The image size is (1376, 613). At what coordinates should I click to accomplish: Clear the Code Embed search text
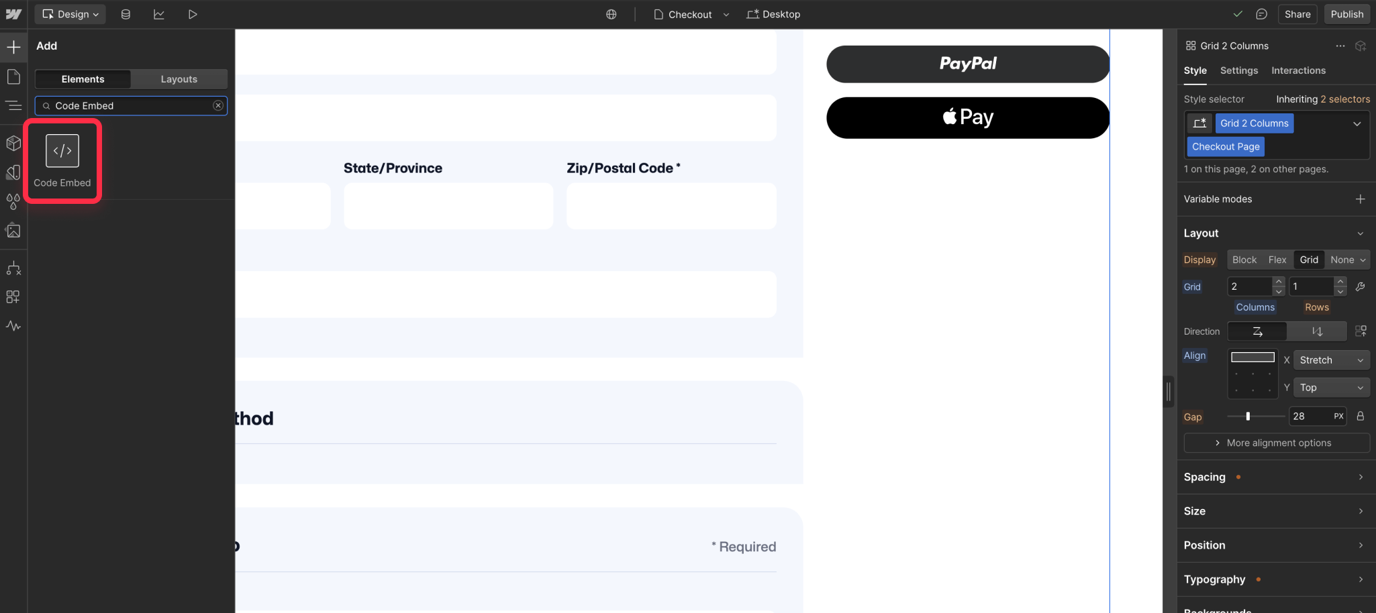click(x=218, y=105)
